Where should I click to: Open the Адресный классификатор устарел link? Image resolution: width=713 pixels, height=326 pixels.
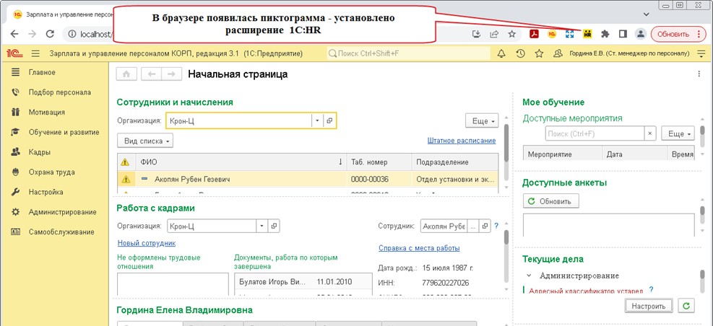(x=586, y=291)
